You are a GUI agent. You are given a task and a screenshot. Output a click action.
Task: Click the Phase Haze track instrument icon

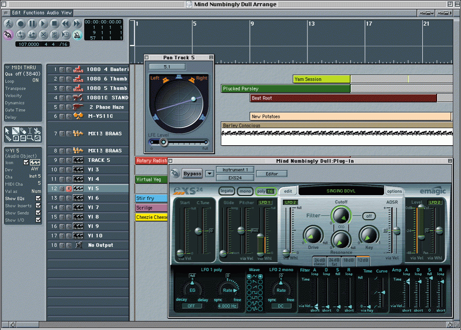pos(78,107)
